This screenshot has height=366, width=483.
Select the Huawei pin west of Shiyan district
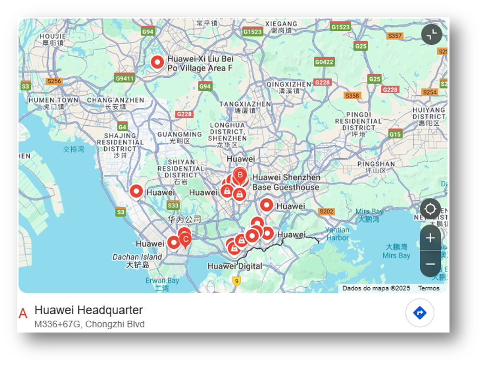pos(136,192)
